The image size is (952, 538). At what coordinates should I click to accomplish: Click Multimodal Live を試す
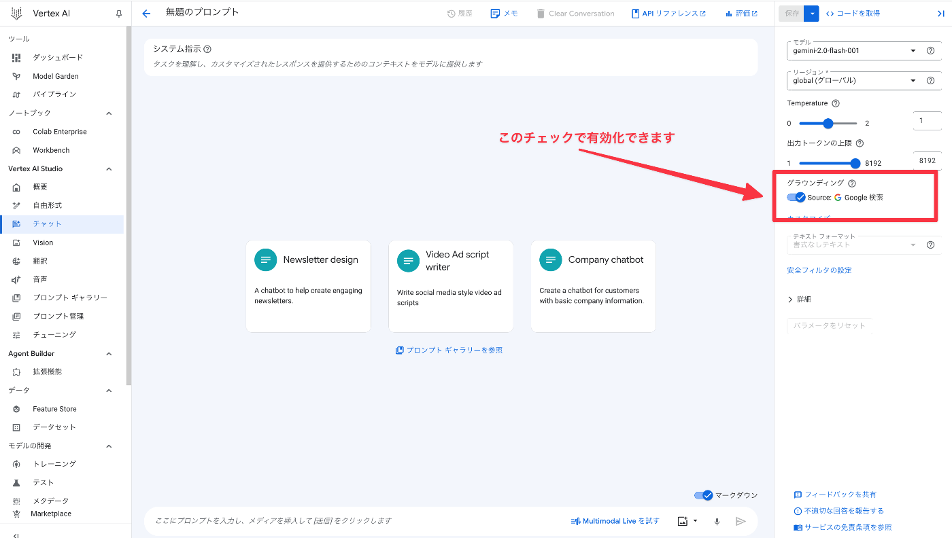click(615, 521)
